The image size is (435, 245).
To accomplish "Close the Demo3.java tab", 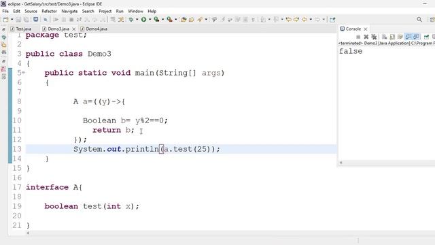I will 74,29.
